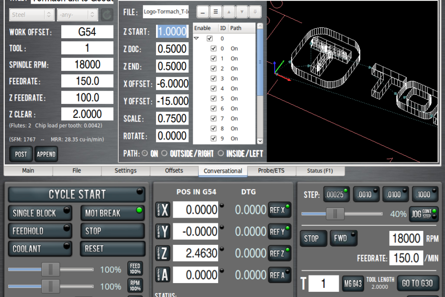
Task: Switch to the File tab
Action: (x=77, y=171)
